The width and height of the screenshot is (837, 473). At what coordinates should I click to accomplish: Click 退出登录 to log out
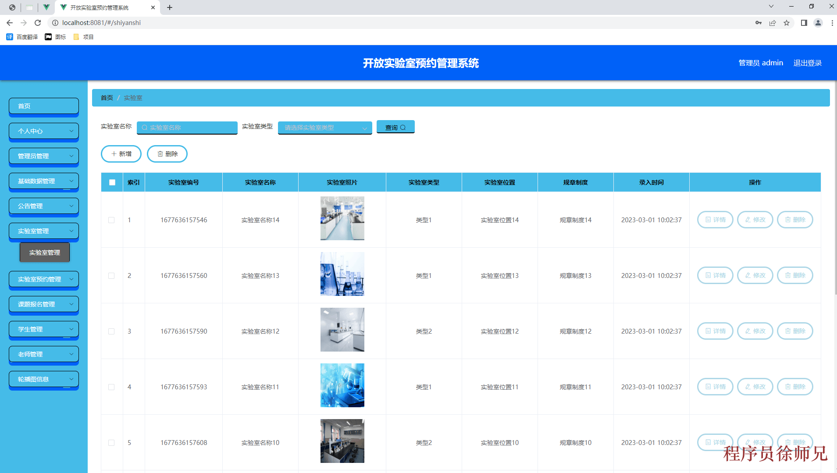[807, 63]
